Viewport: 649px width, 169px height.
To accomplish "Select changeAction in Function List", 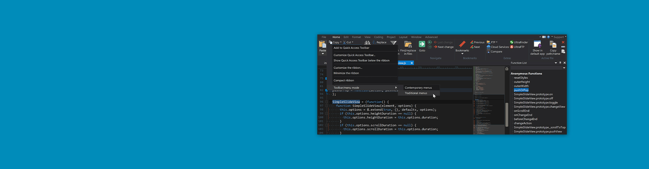I will [523, 123].
